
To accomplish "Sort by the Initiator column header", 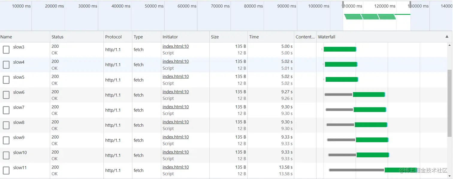I will [185, 37].
